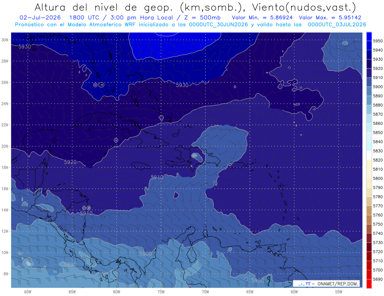Select light cyan colorbar segment between 5840 and 5830

point(369,146)
